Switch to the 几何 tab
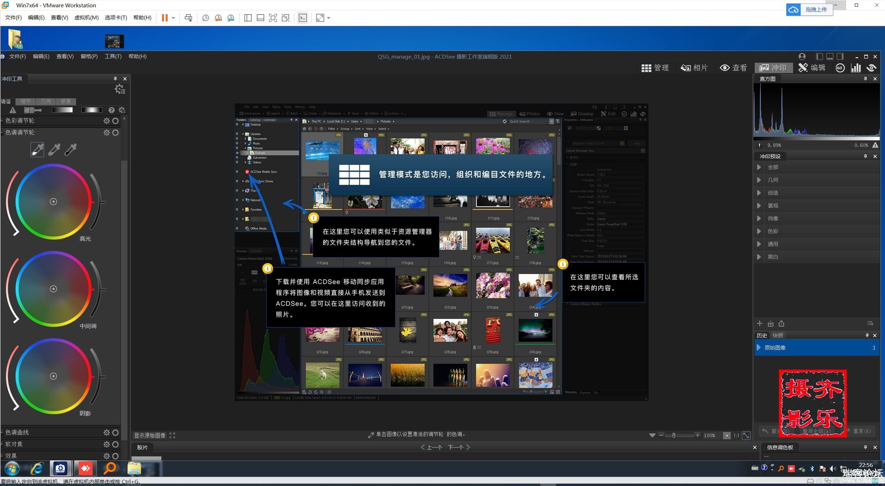This screenshot has height=486, width=885. pos(46,101)
